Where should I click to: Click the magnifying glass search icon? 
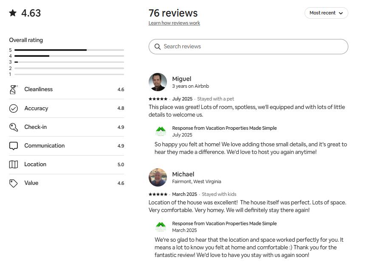click(x=158, y=47)
